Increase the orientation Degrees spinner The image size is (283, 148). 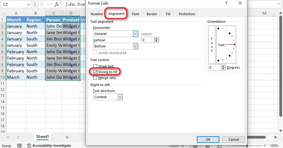[x=223, y=66]
